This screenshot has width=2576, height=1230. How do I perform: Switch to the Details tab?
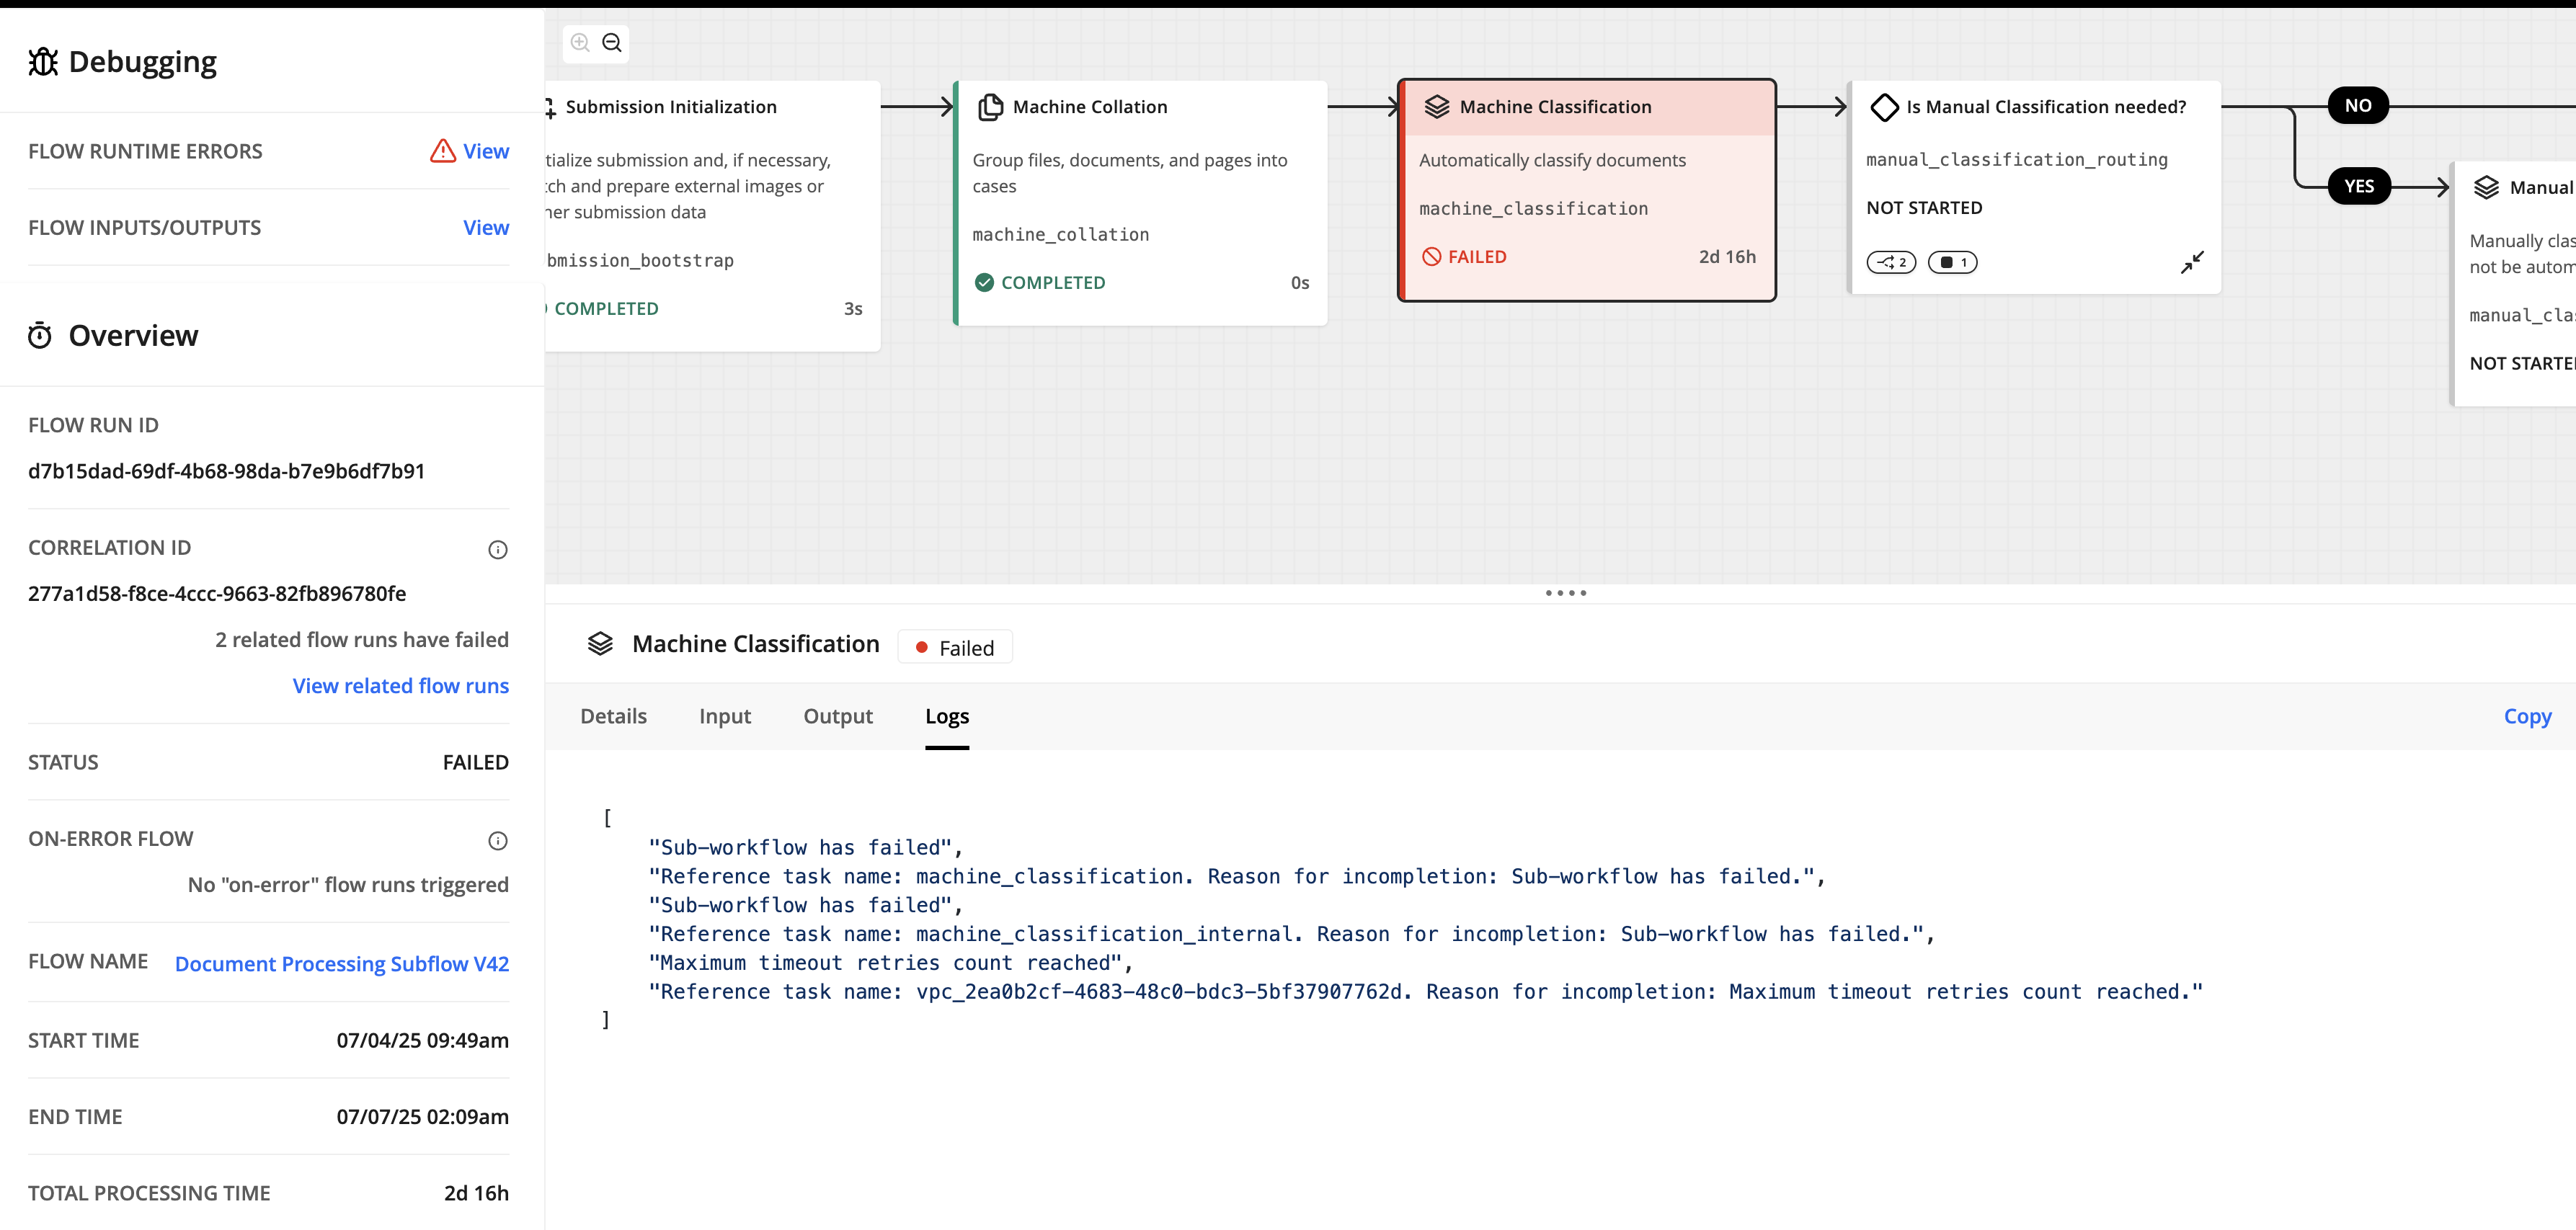[613, 716]
